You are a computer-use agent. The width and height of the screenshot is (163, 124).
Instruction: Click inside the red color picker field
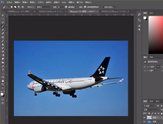[x=156, y=33]
